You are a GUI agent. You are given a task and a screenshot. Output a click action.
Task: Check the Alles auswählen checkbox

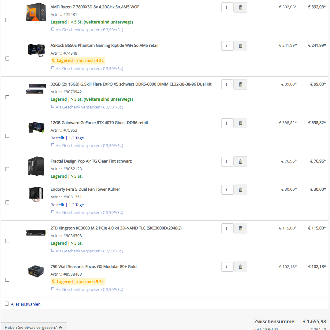point(7,304)
